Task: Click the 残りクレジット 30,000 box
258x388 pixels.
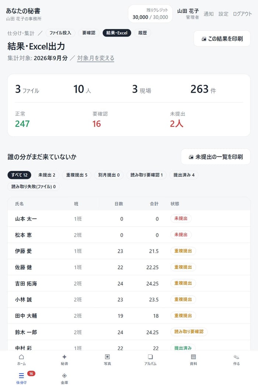Action: point(150,14)
